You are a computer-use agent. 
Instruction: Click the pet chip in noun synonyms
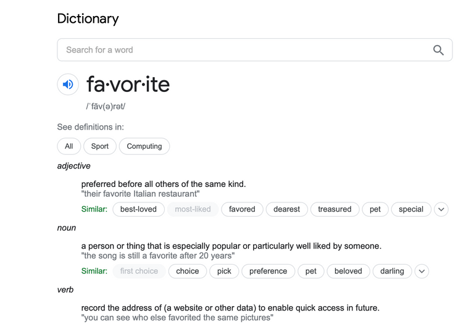pyautogui.click(x=311, y=272)
